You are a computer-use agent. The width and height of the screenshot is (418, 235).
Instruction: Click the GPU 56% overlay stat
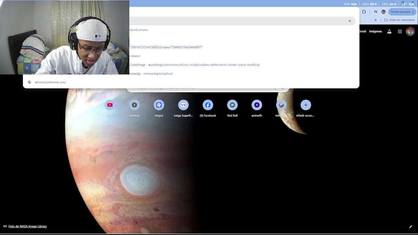click(370, 4)
